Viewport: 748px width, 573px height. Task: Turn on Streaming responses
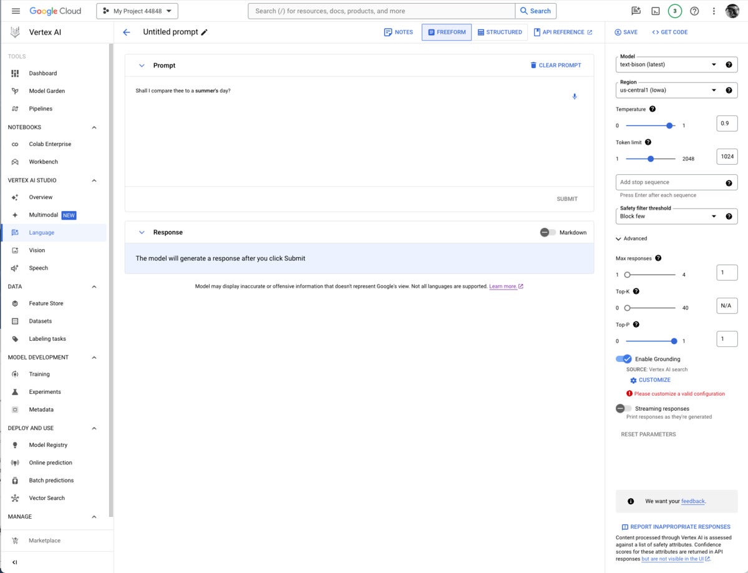click(623, 408)
